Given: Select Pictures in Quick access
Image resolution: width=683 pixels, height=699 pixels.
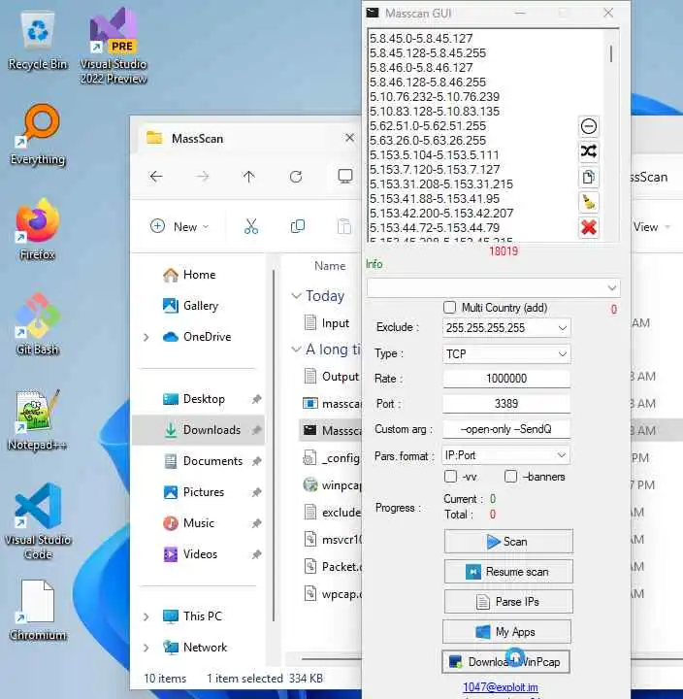Looking at the screenshot, I should (199, 492).
